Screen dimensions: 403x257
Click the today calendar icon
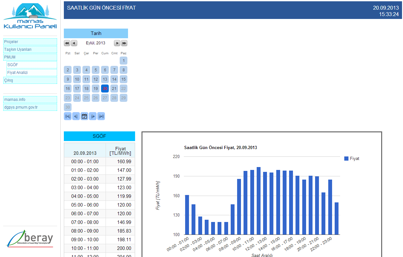click(x=84, y=116)
